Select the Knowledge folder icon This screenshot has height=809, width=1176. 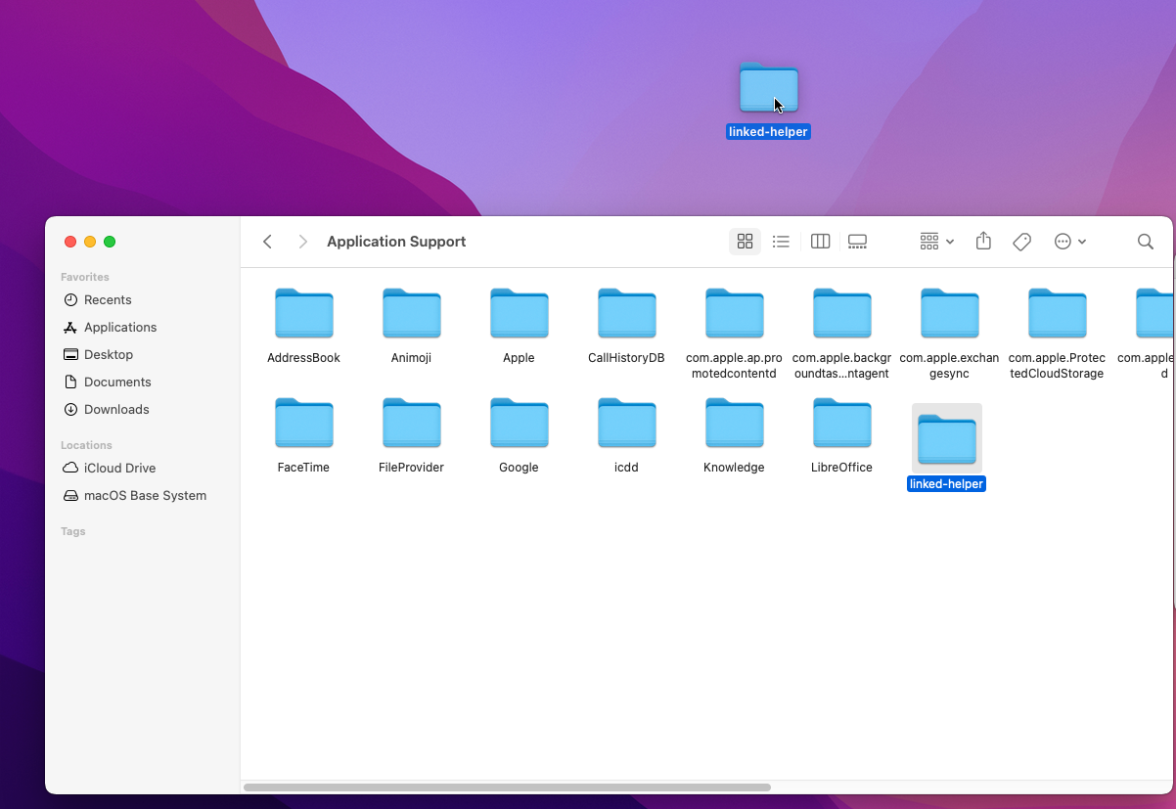pos(735,423)
